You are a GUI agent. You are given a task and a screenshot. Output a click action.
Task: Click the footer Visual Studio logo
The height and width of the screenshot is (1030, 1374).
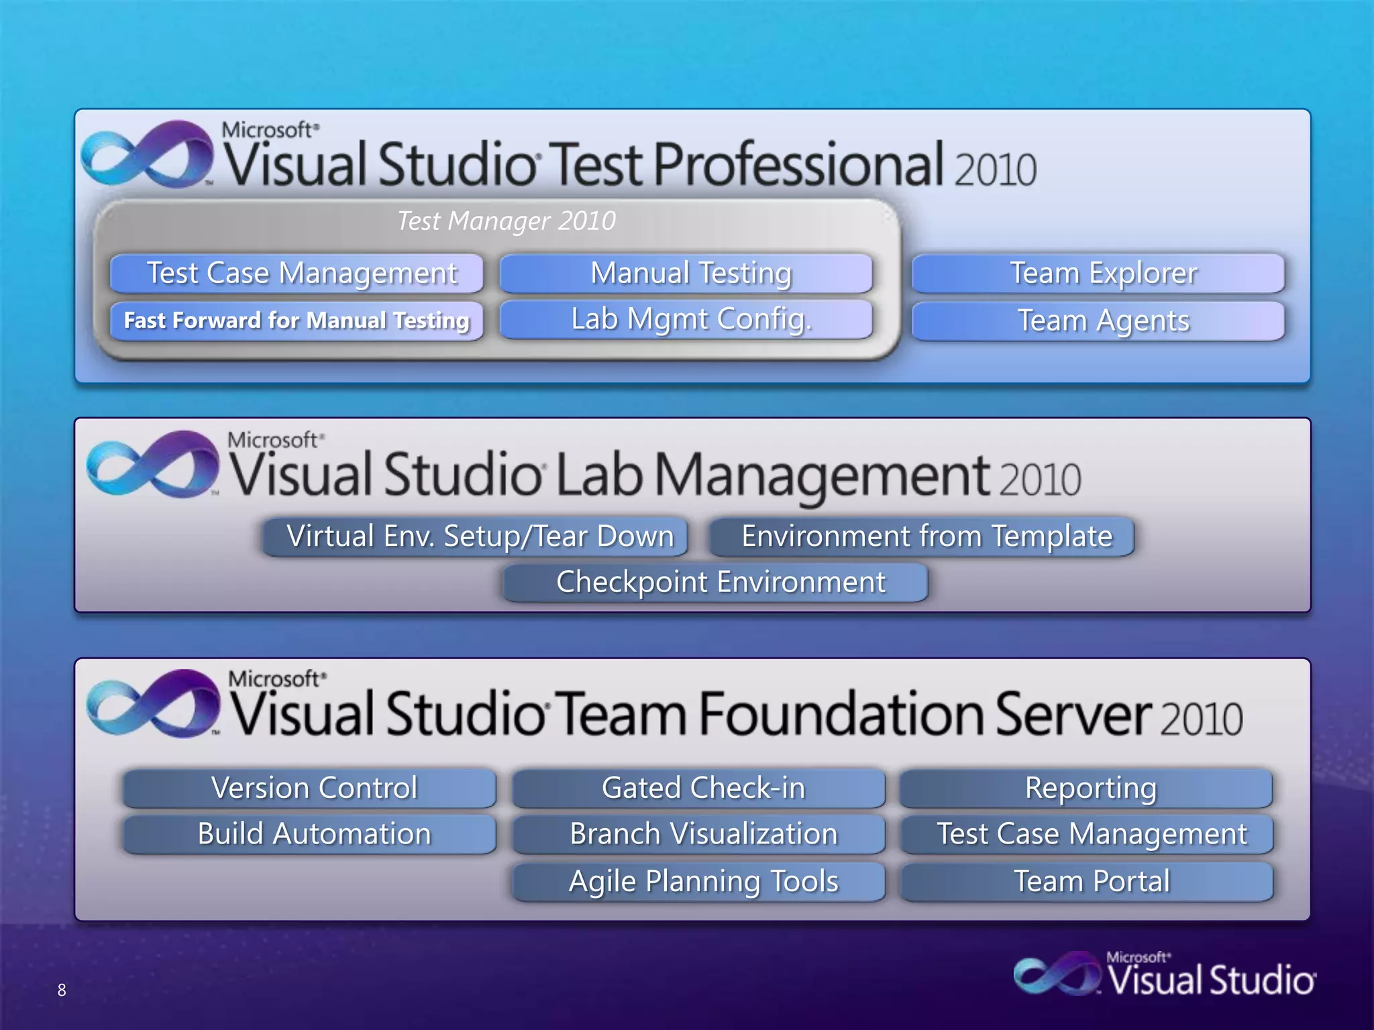1165,974
